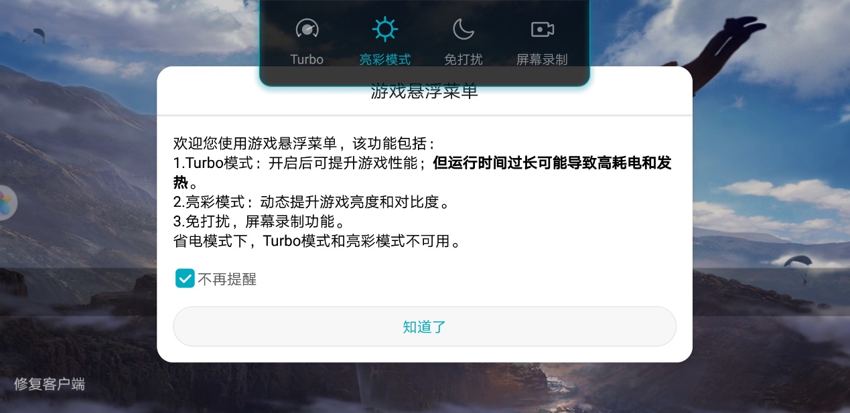Viewport: 850px width, 413px height.
Task: Open the colorful floating ball at left edge
Action: [x=7, y=202]
